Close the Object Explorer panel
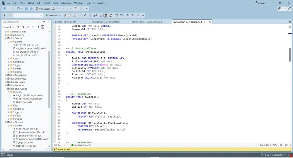The height and width of the screenshot is (158, 293). [x=49, y=22]
